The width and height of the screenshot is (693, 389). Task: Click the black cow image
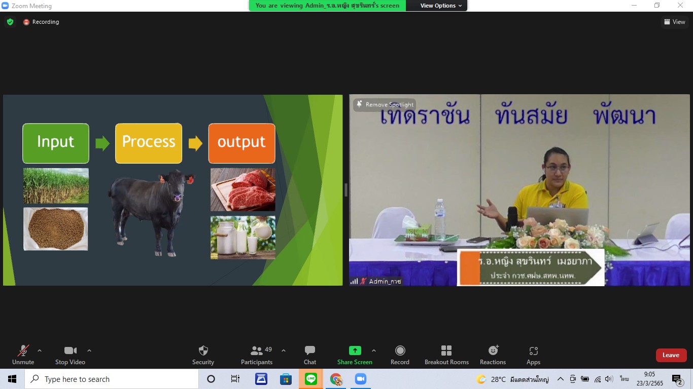tap(151, 213)
